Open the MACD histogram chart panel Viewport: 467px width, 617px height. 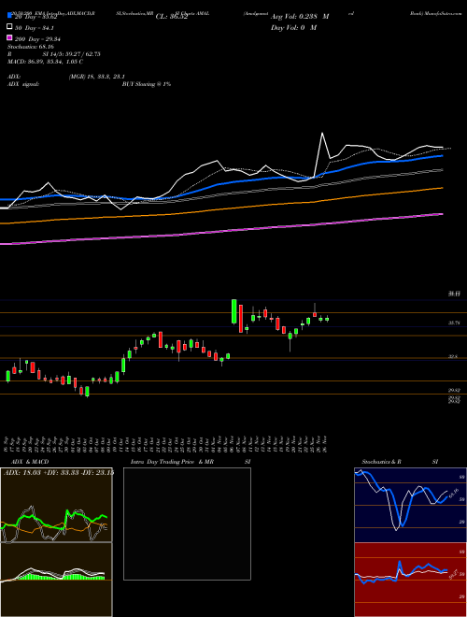coord(56,580)
